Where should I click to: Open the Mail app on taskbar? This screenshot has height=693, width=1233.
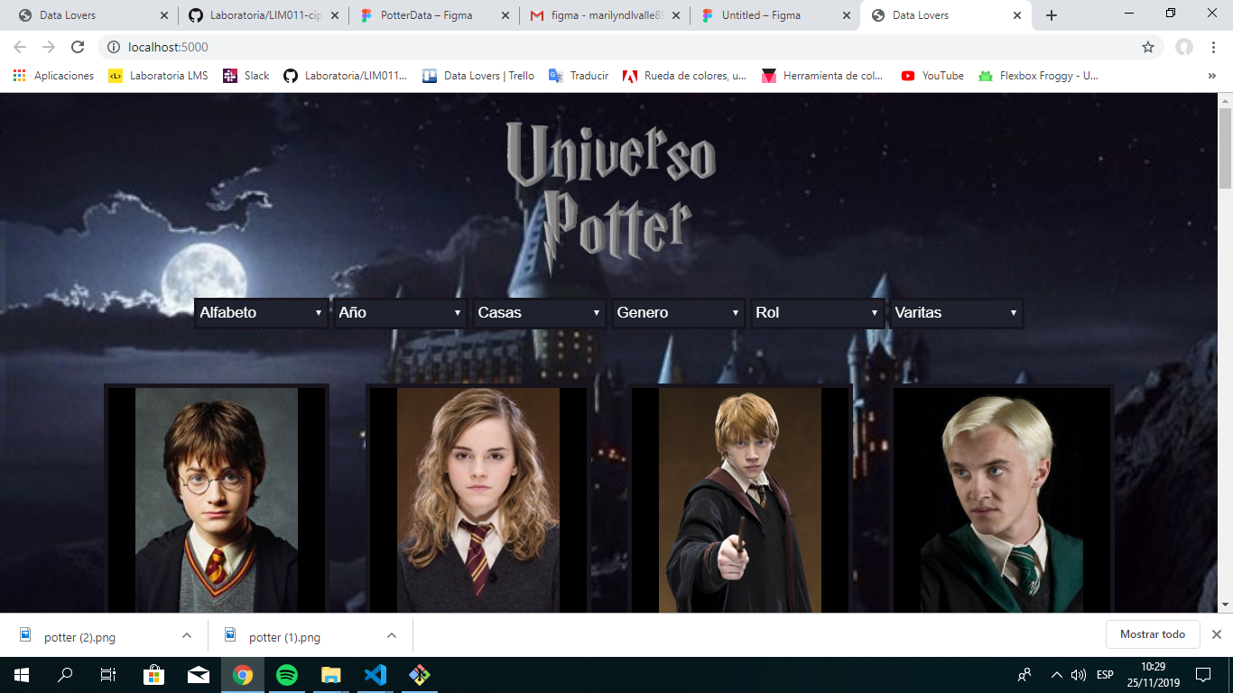(x=198, y=675)
